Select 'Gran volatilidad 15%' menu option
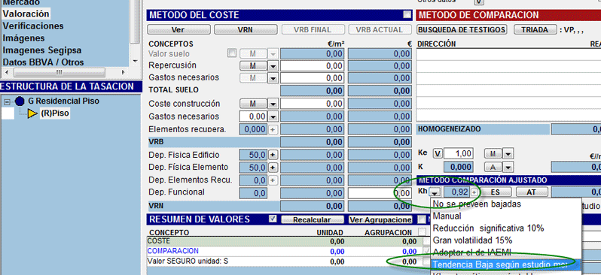 (x=473, y=240)
